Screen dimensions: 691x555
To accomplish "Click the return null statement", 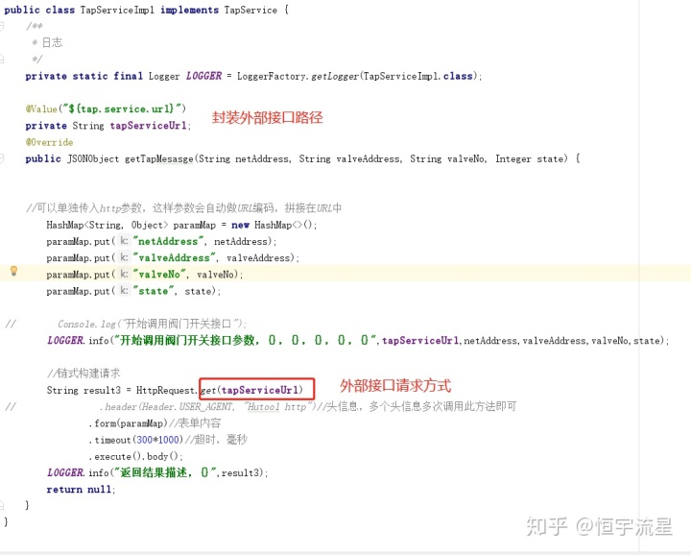I will point(80,490).
